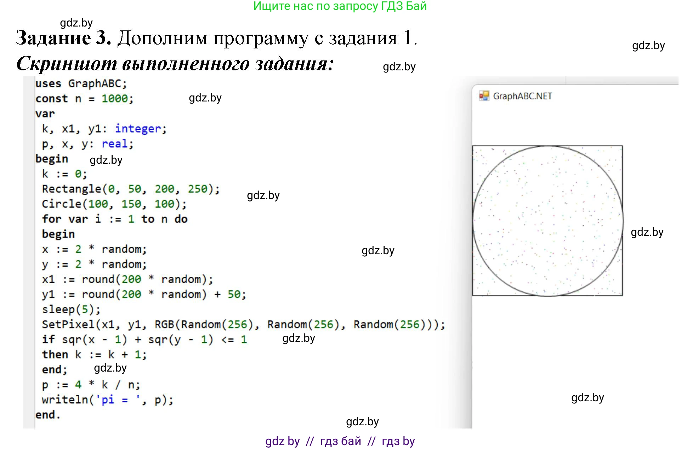Click the GraphABC.NET window icon
Image resolution: width=681 pixels, height=449 pixels.
[484, 96]
